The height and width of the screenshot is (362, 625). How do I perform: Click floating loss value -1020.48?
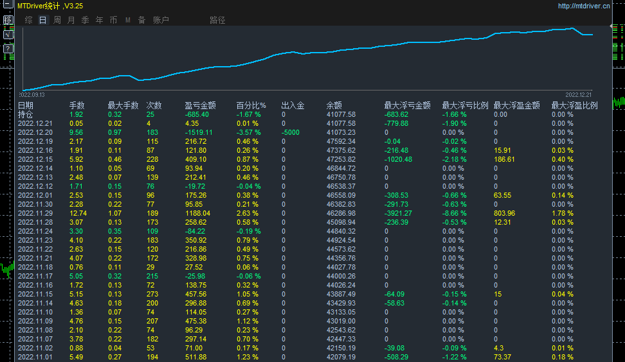398,160
